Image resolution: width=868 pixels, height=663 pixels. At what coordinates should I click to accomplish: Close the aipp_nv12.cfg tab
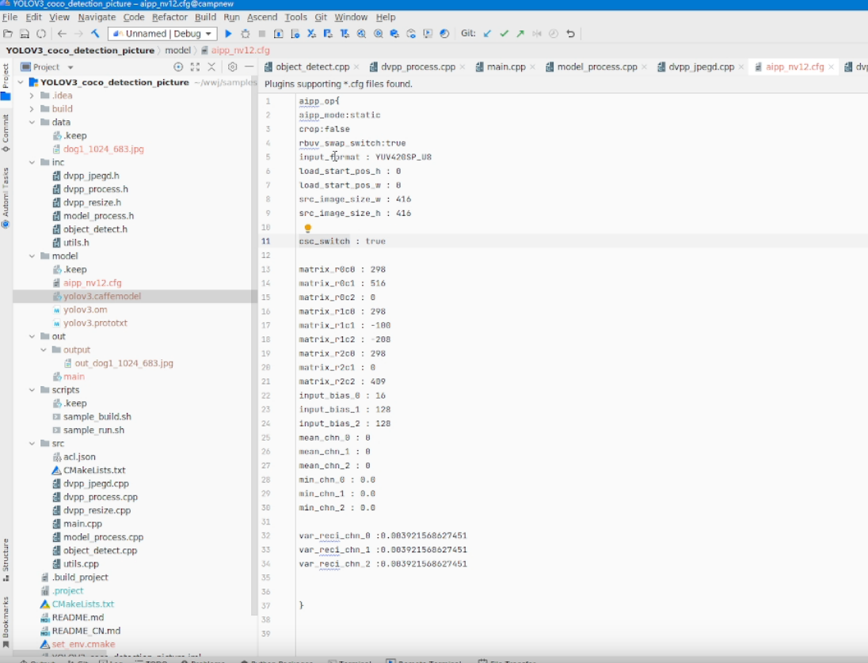(831, 67)
